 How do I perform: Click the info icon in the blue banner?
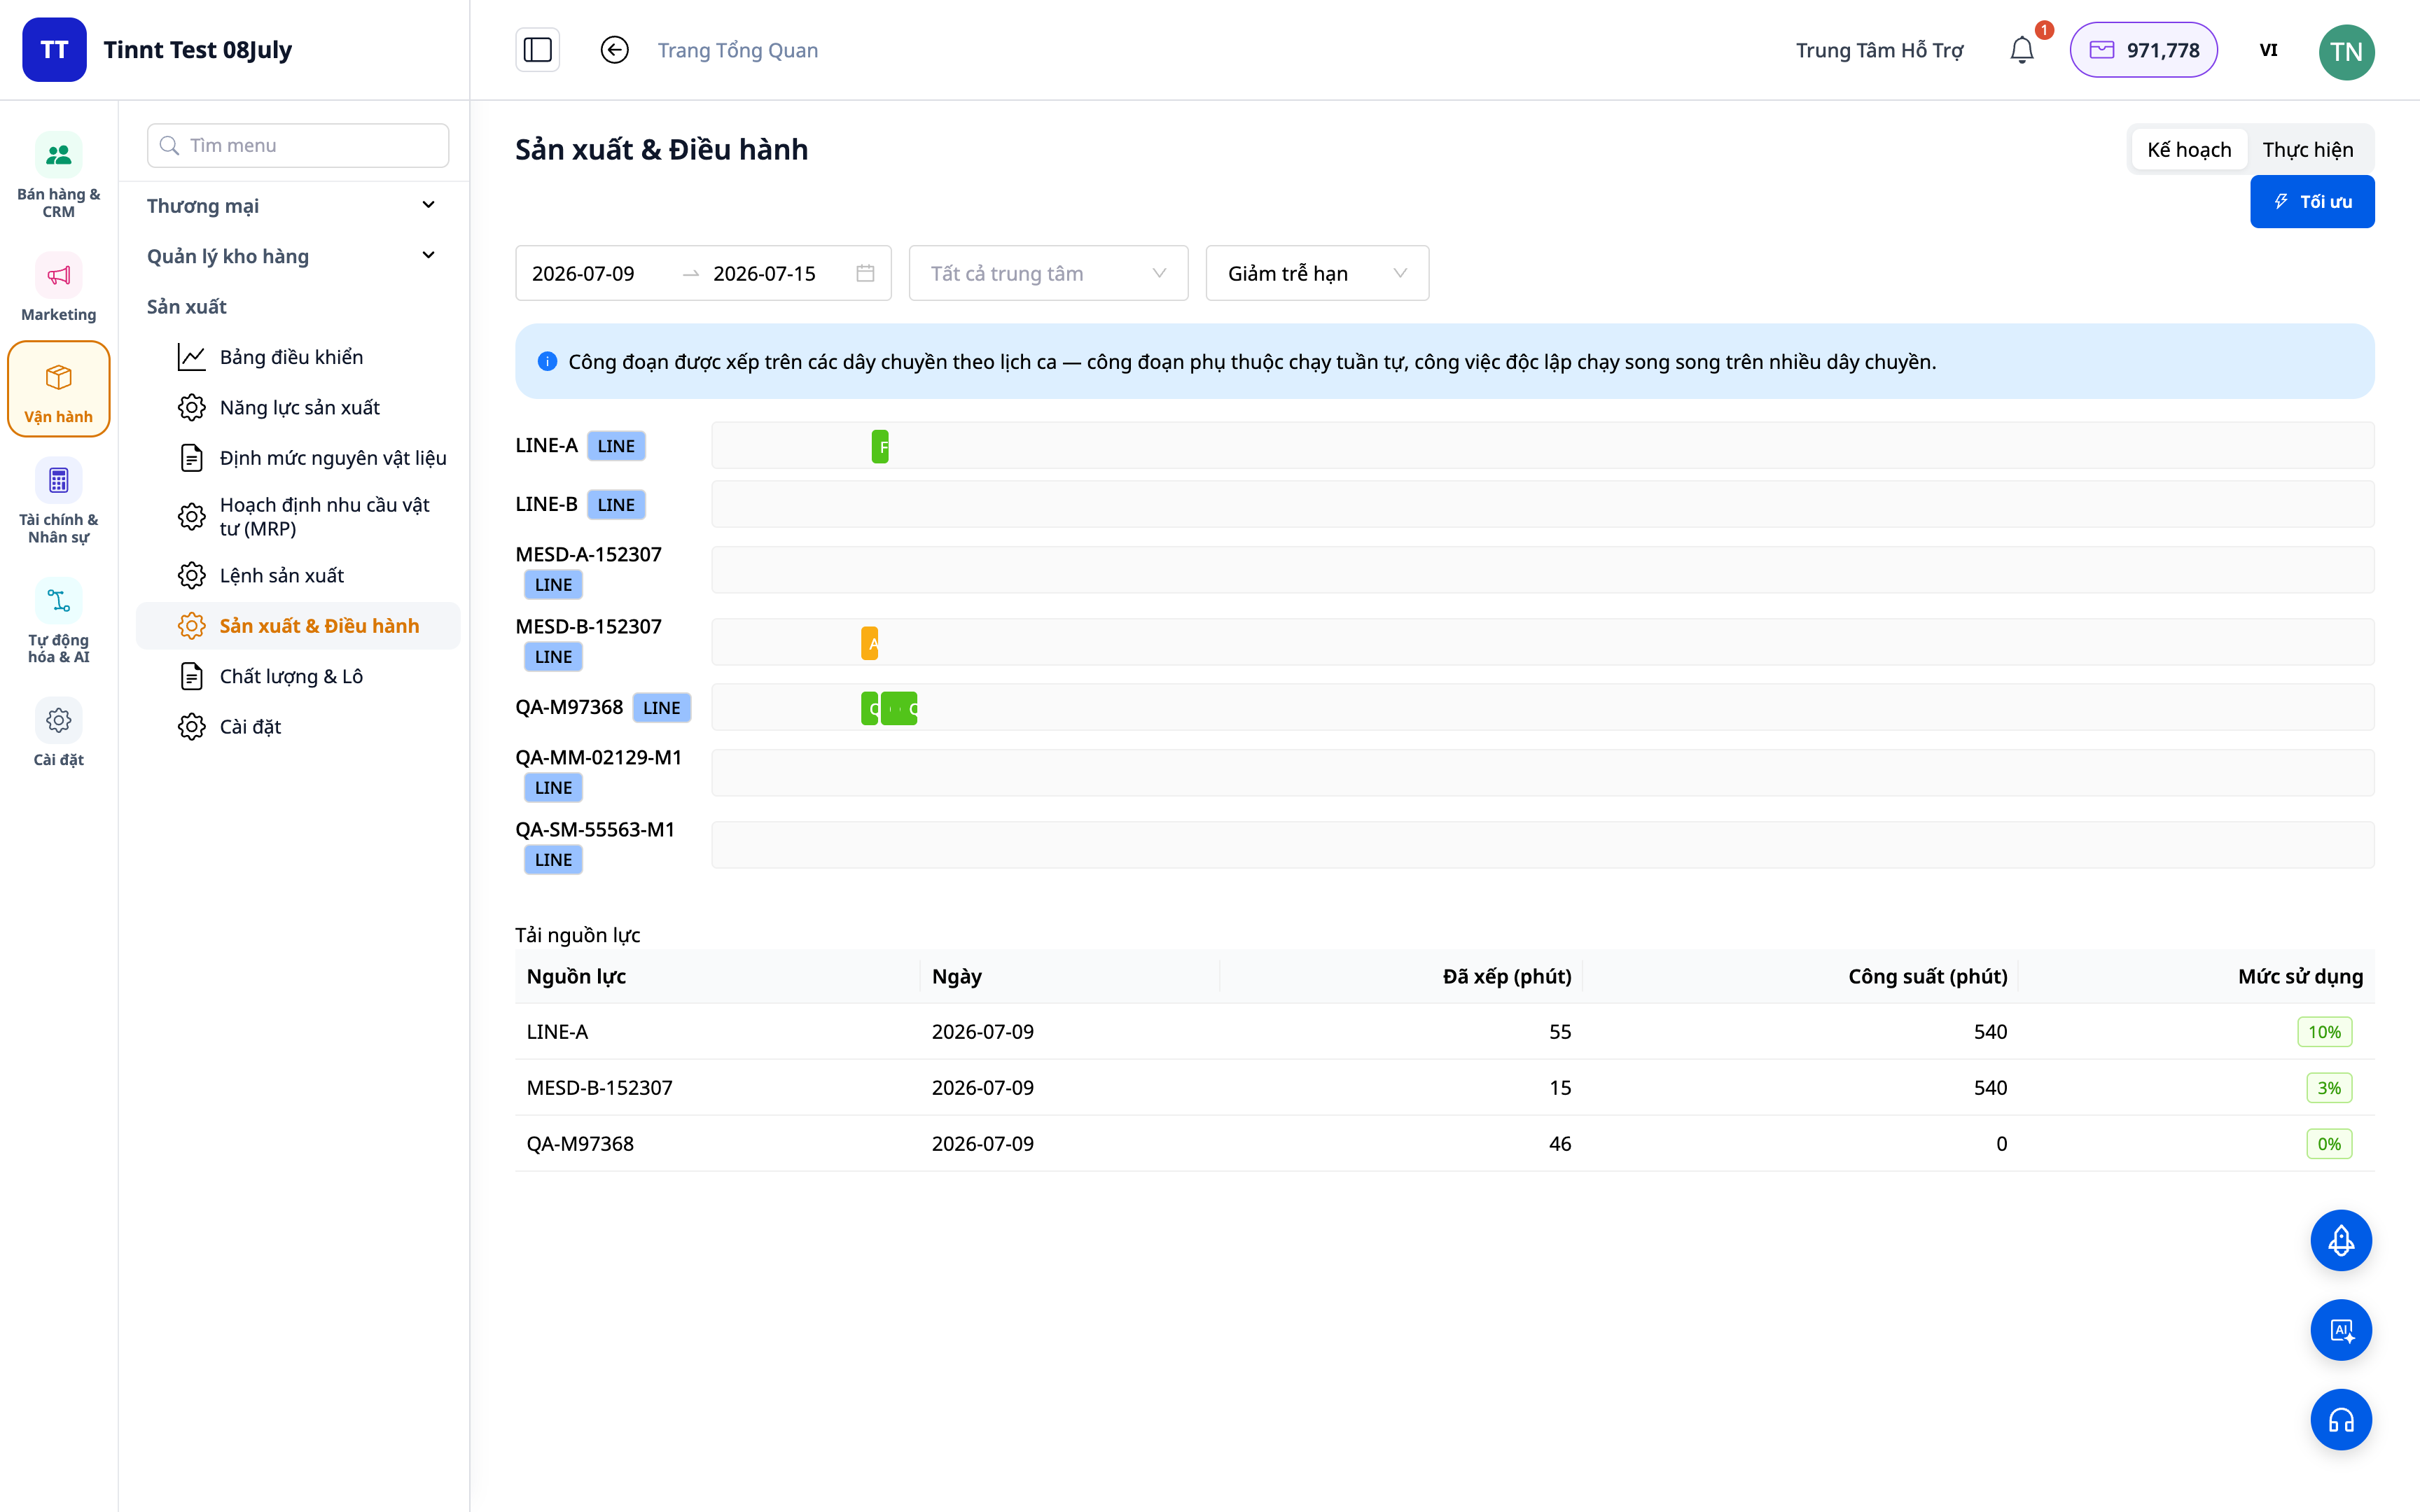point(547,362)
